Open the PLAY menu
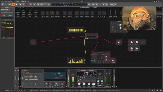The image size is (163, 92). pos(10,4)
